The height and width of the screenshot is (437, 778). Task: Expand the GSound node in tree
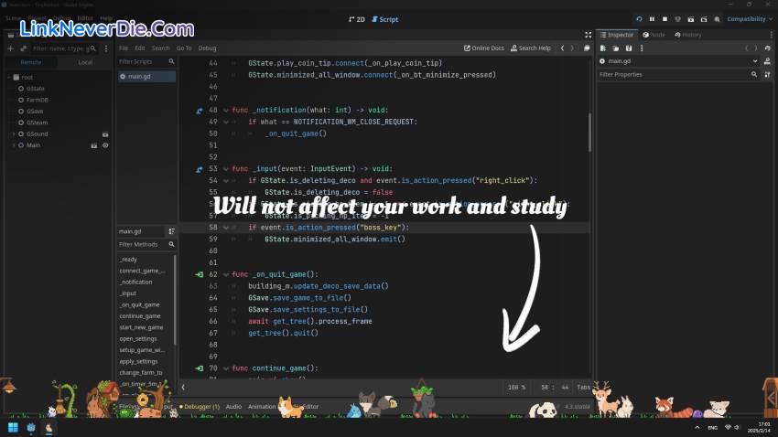point(14,133)
